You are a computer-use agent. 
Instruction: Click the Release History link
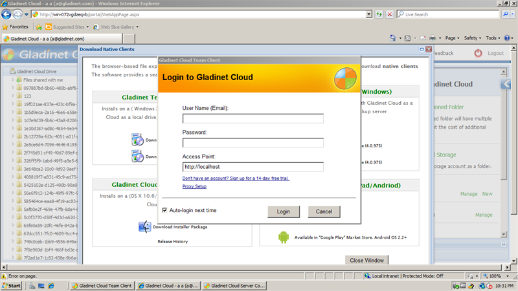[172, 241]
